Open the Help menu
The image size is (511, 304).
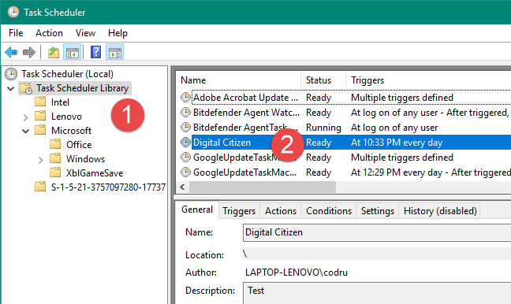117,33
